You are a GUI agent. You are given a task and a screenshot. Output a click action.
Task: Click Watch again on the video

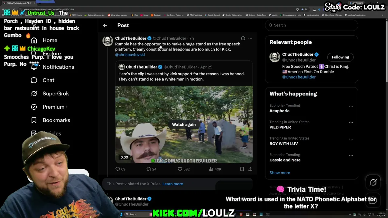[184, 124]
